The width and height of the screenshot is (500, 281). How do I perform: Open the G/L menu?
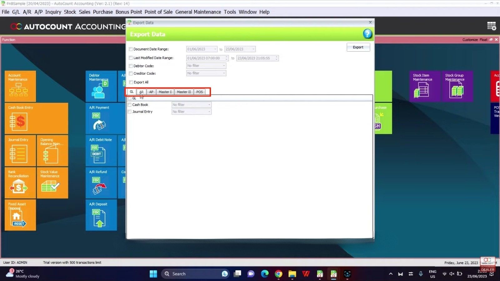tap(16, 12)
